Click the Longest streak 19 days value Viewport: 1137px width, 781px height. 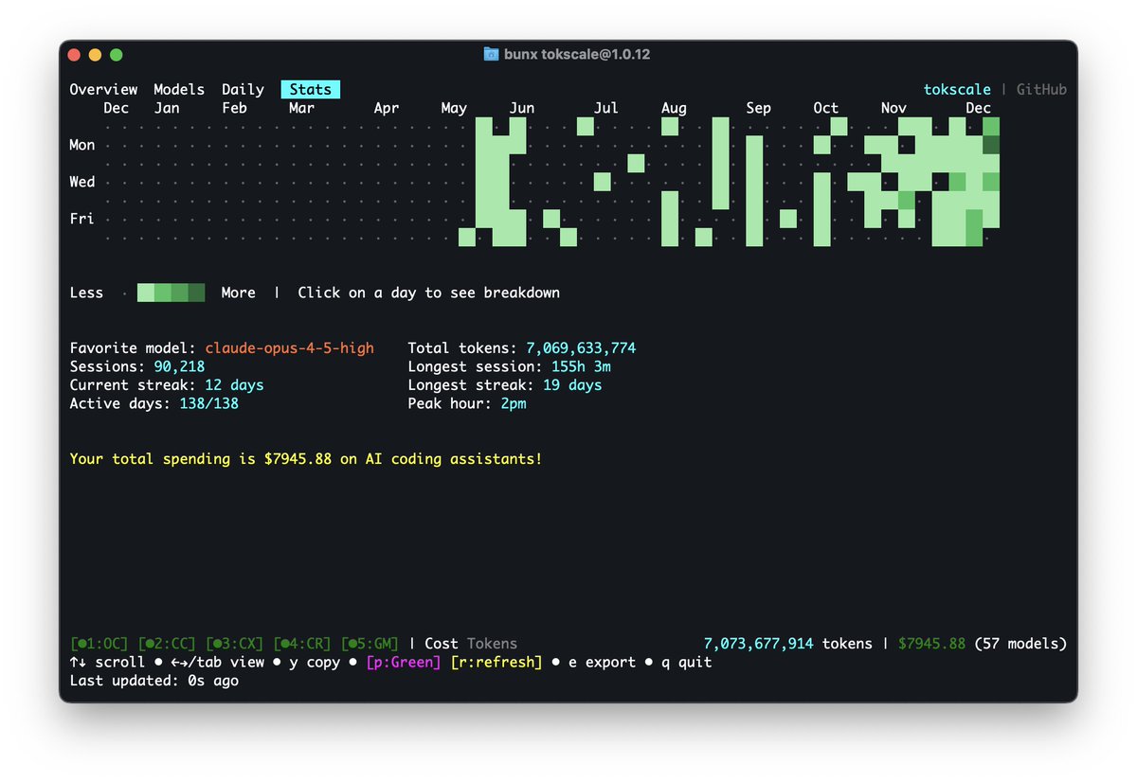[x=572, y=385]
